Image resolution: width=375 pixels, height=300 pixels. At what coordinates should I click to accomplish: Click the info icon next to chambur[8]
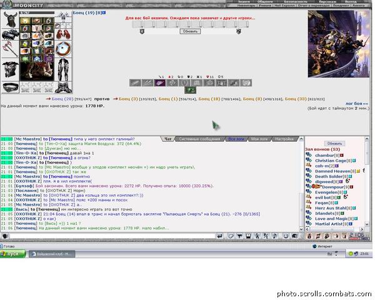point(342,156)
